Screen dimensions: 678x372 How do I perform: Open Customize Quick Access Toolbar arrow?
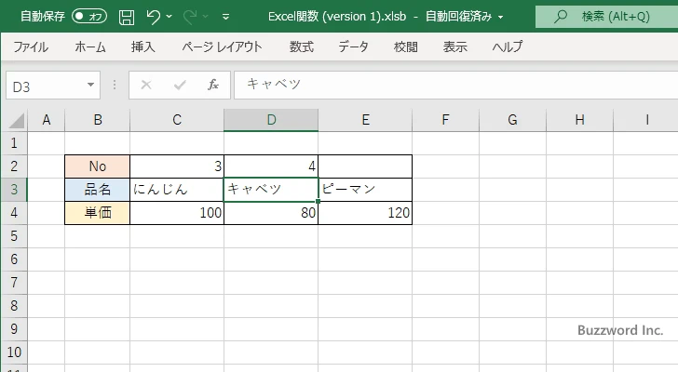[x=225, y=18]
